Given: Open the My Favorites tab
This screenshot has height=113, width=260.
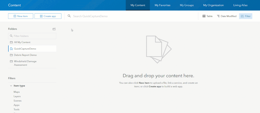Looking at the screenshot, I should [x=162, y=5].
